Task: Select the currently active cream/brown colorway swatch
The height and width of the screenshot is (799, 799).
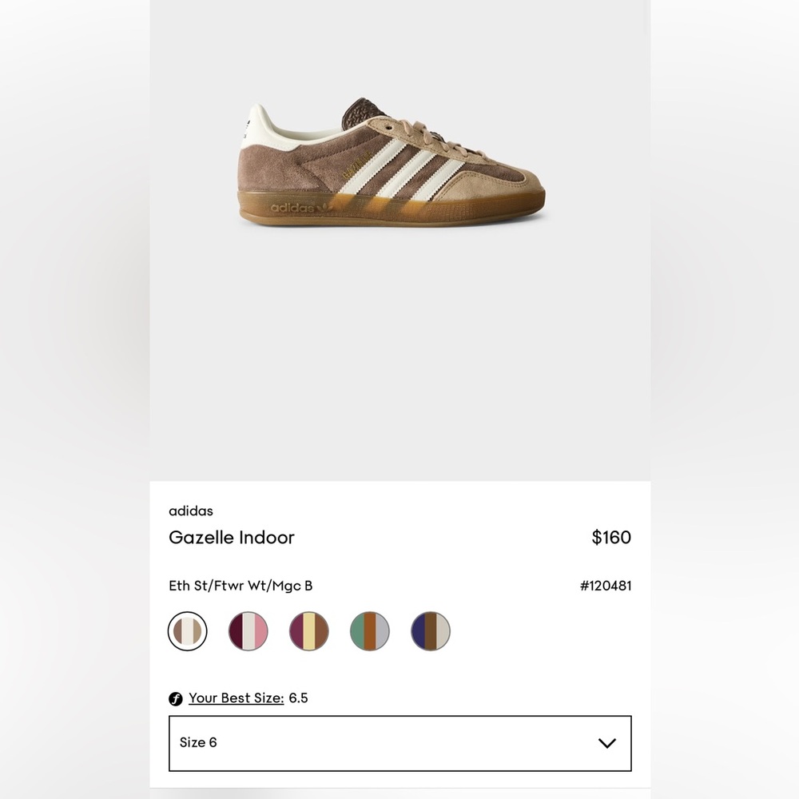Action: (x=188, y=631)
